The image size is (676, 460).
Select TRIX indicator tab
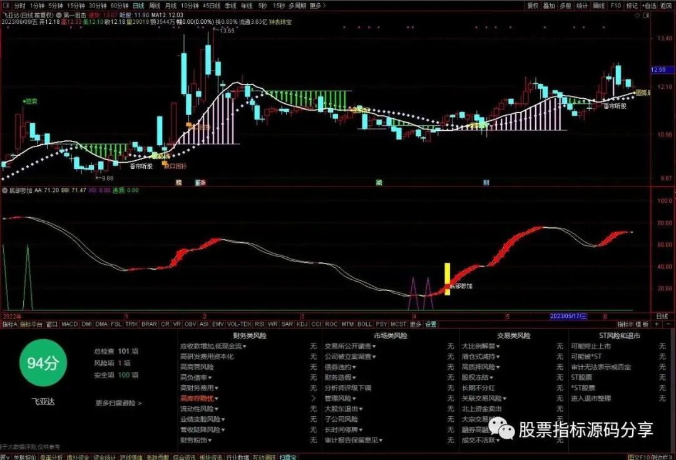click(x=131, y=324)
